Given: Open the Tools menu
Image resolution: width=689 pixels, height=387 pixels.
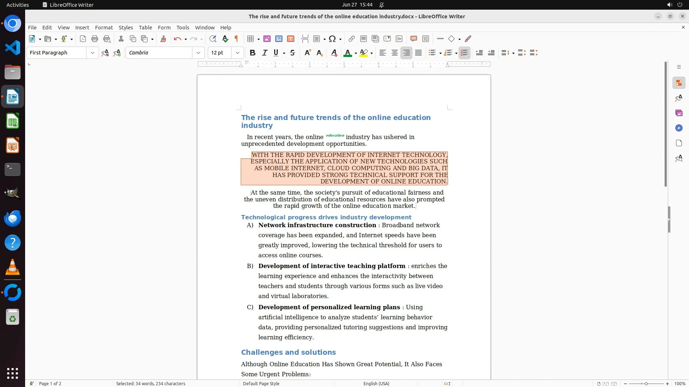Looking at the screenshot, I should point(183,28).
